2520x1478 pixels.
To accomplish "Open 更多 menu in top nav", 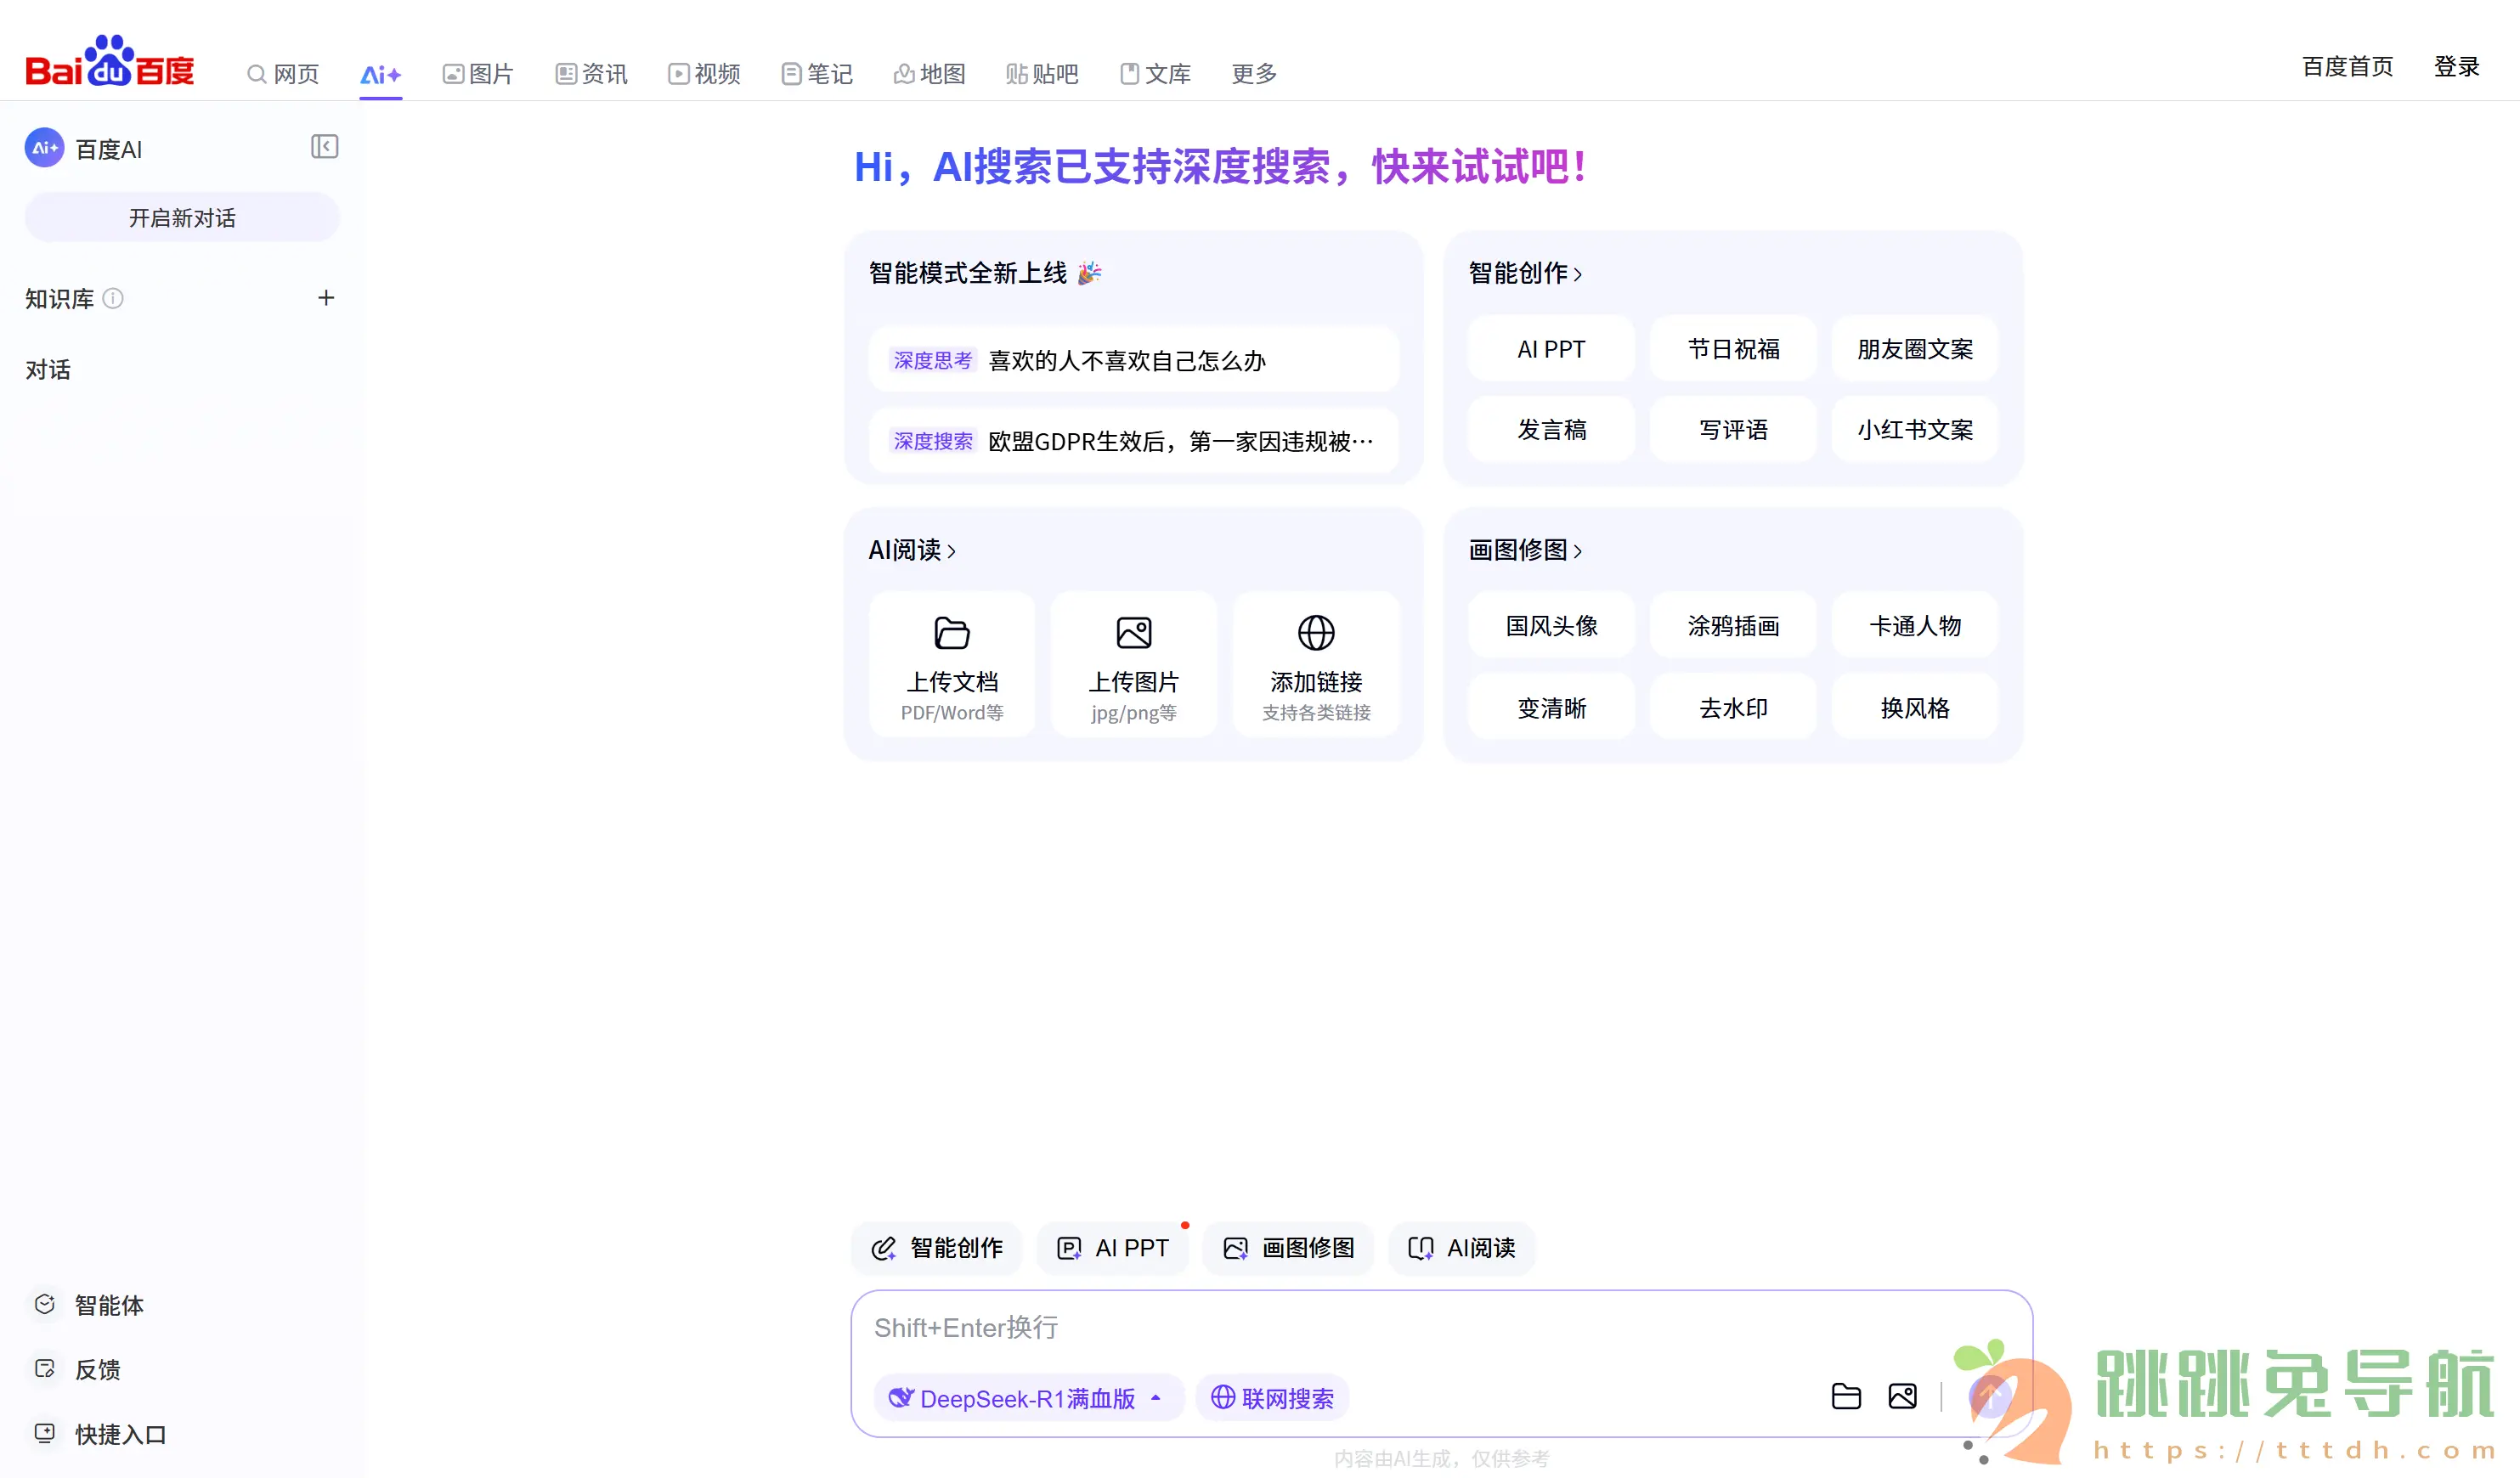I will pos(1254,74).
